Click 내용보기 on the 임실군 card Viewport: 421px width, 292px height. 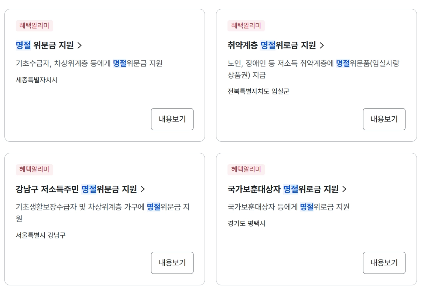(x=384, y=119)
